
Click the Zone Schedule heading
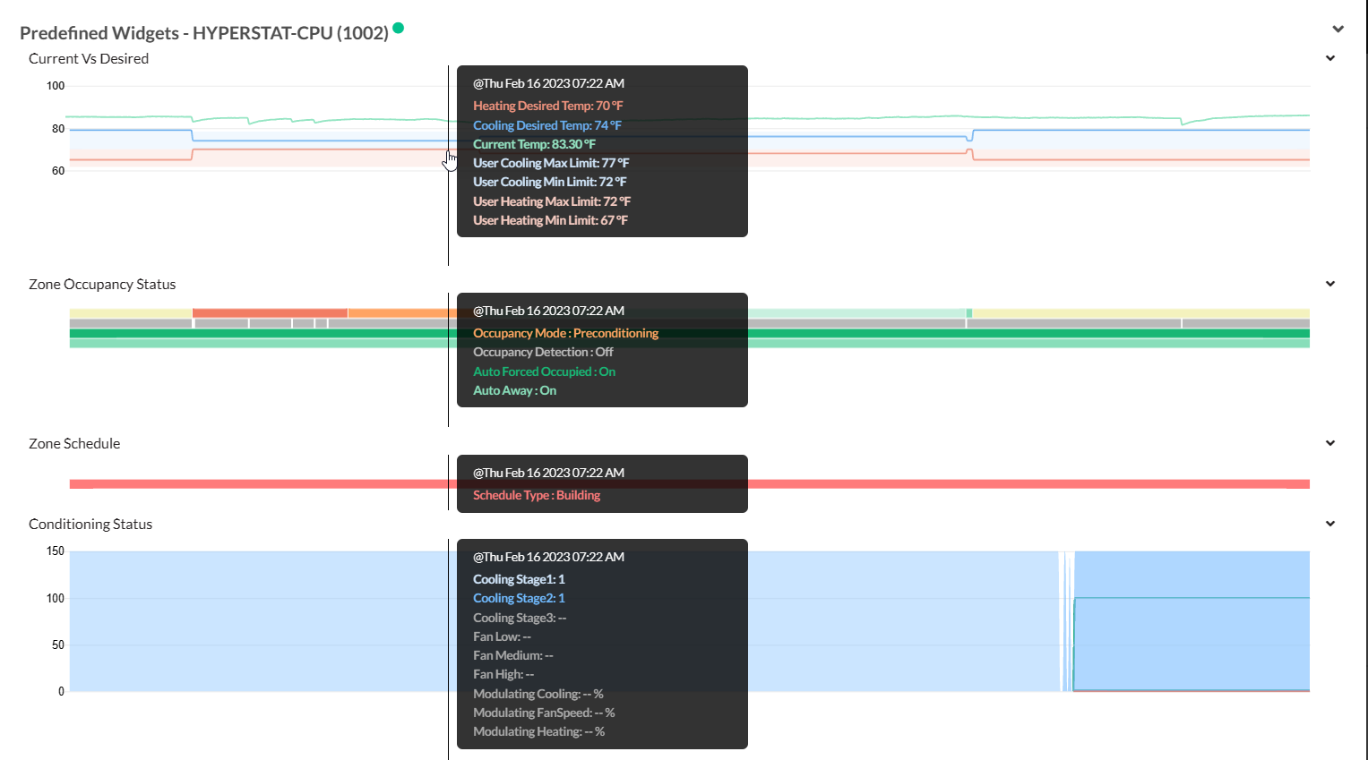tap(74, 443)
